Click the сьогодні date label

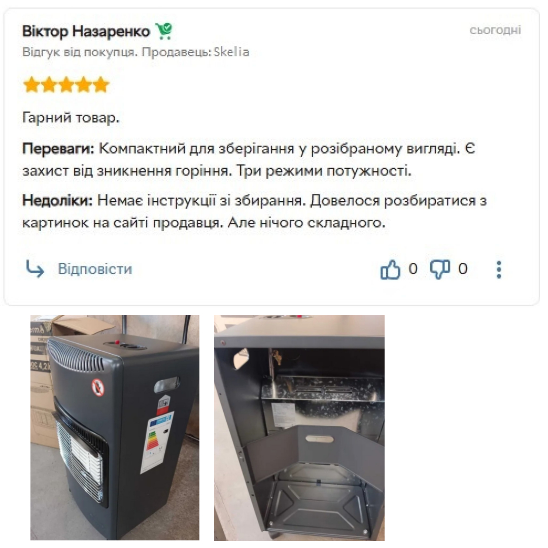point(495,30)
